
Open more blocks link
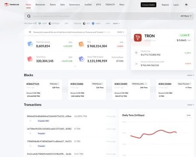(x=190, y=75)
